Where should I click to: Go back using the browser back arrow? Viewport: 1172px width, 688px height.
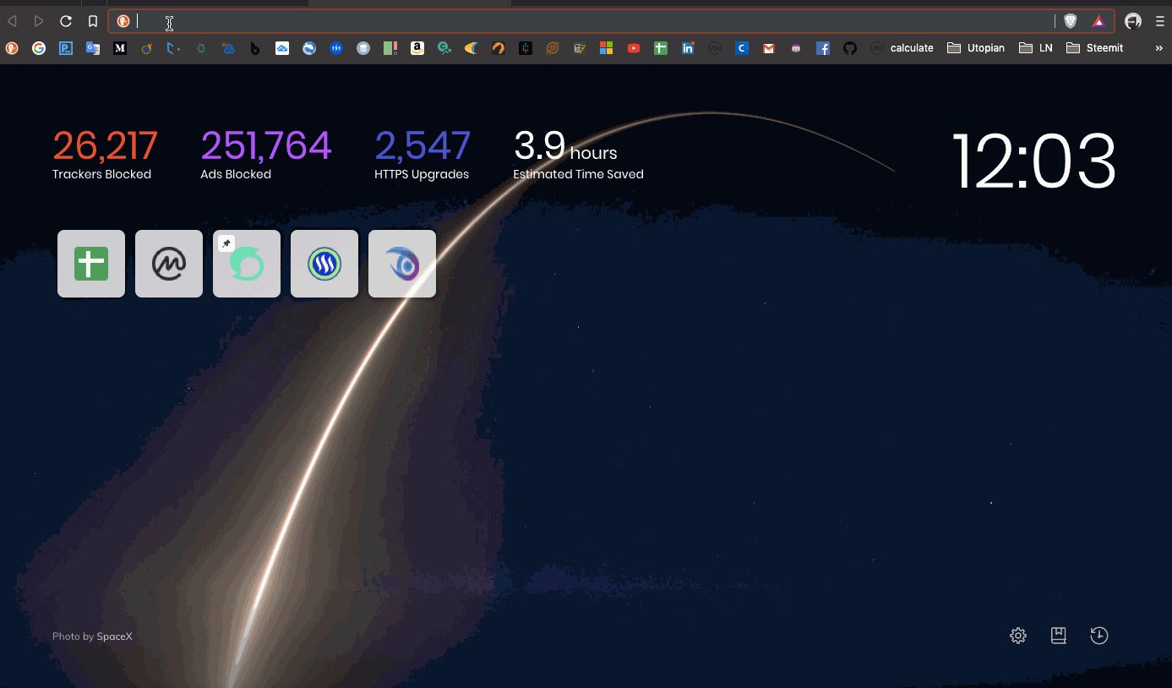click(x=12, y=21)
